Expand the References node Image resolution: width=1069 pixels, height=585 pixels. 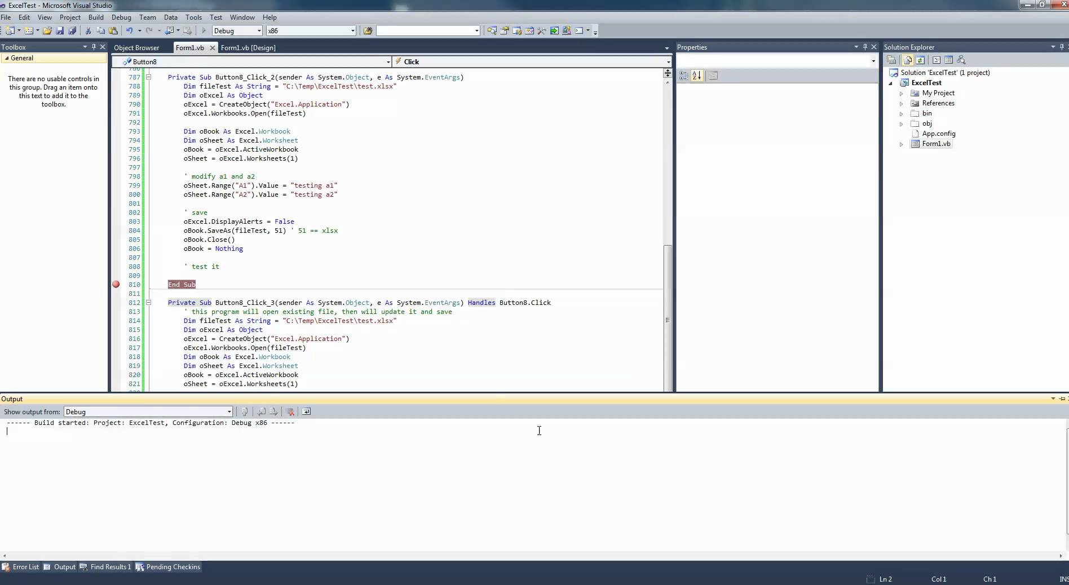(901, 103)
